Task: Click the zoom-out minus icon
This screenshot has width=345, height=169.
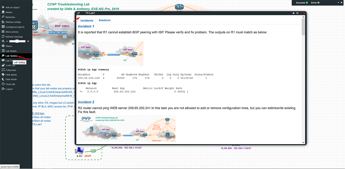Action: coord(7,41)
